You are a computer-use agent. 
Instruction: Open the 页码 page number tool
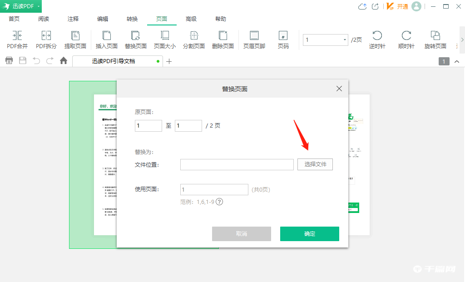tap(283, 40)
